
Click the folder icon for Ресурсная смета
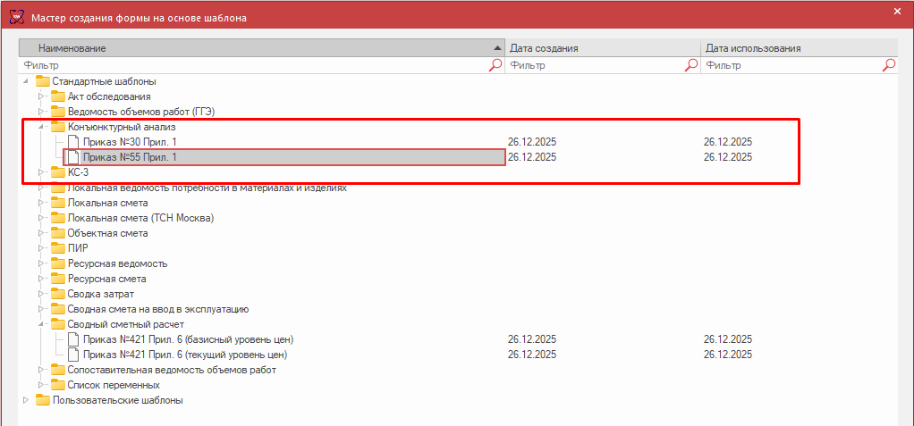point(58,279)
